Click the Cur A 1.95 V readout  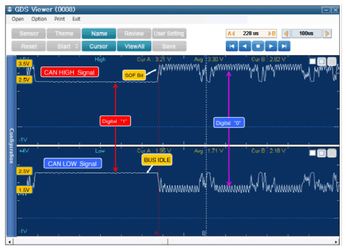154,151
